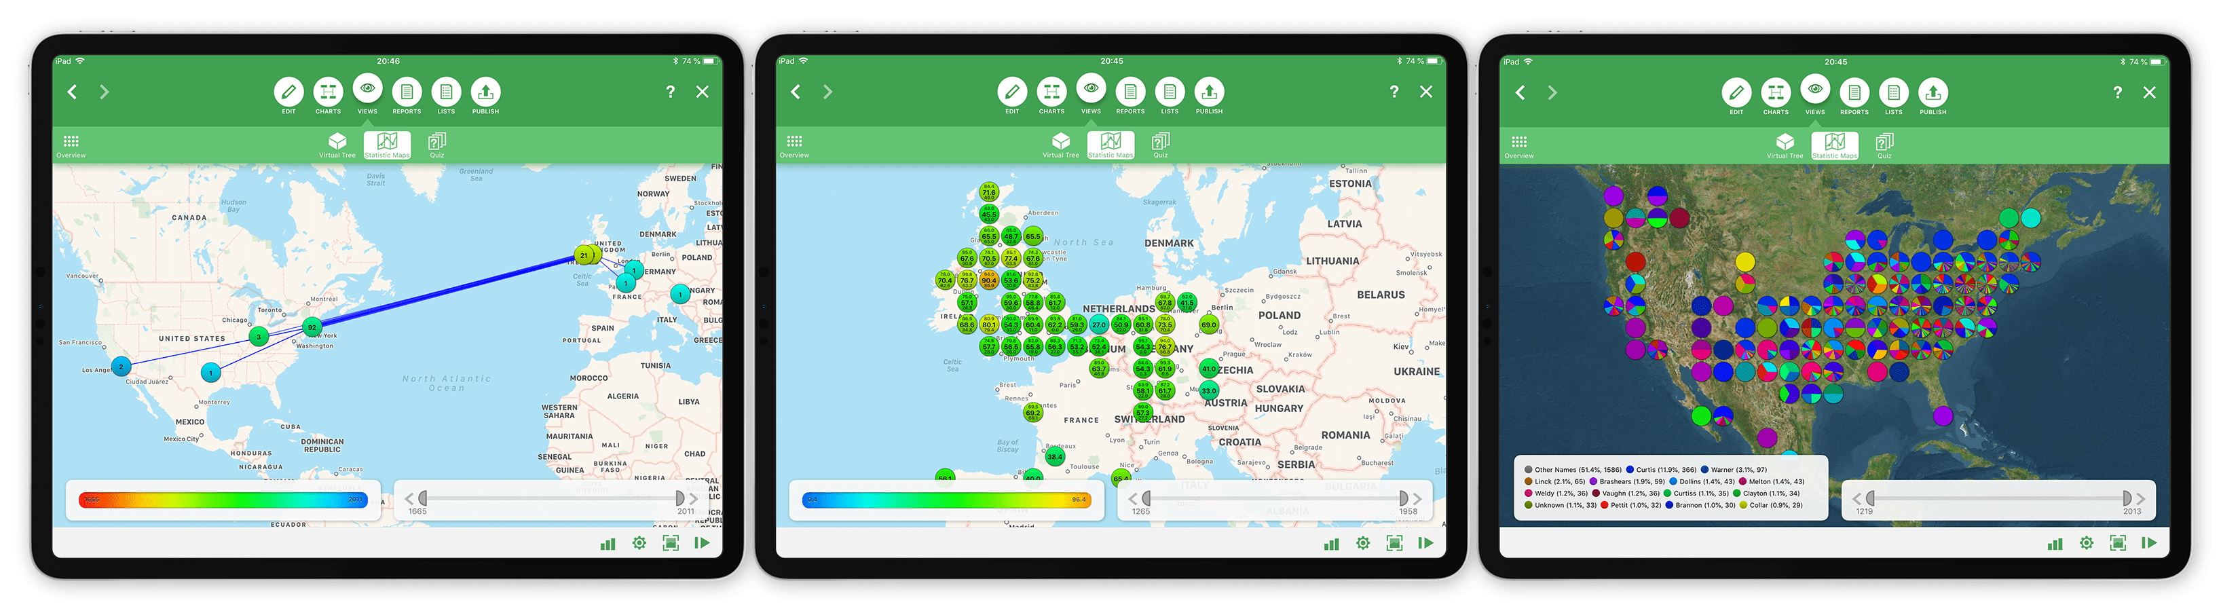This screenshot has height=611, width=2221.
Task: Open settings gear on middle iPad
Action: pyautogui.click(x=1362, y=543)
